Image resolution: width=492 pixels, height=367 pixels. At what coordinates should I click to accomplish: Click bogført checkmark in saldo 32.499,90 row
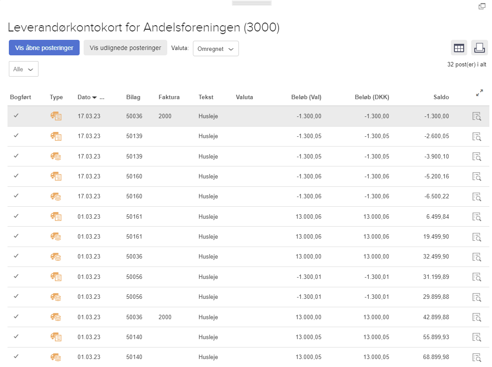pos(16,256)
